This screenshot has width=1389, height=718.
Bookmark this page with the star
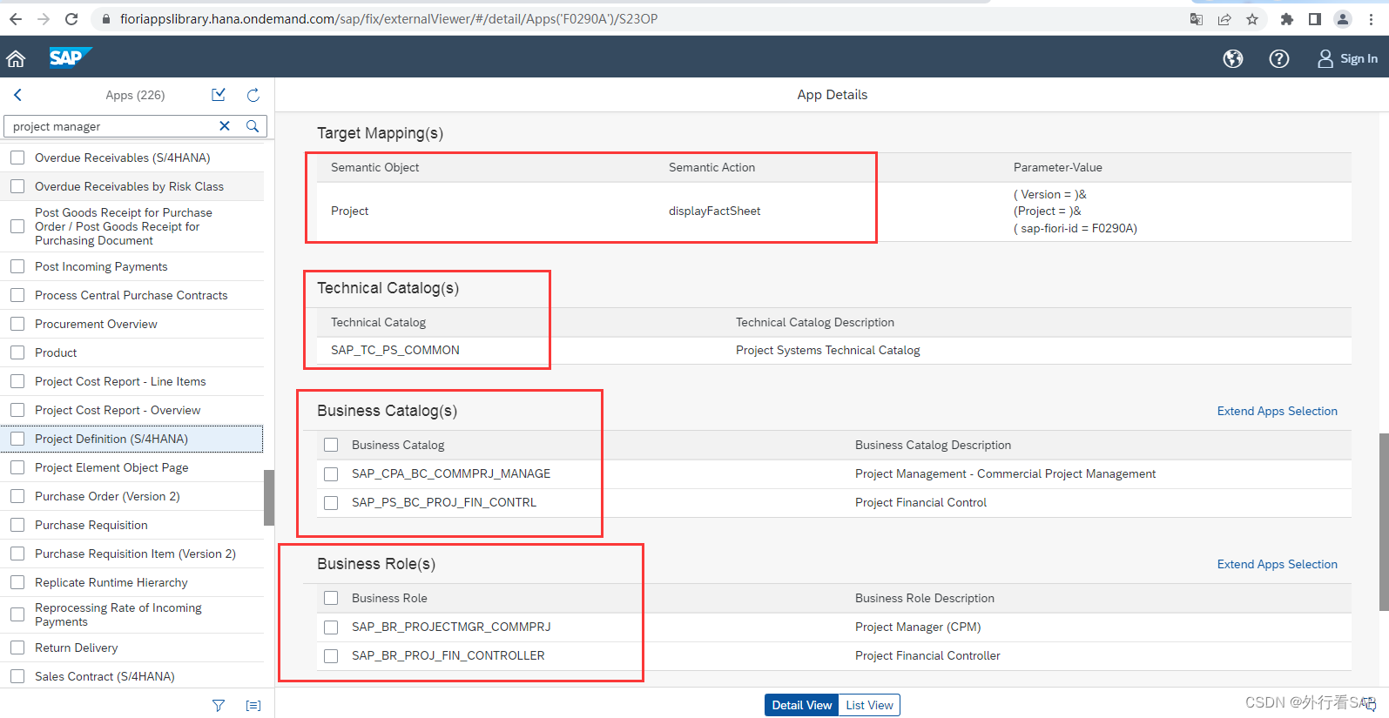[1252, 19]
